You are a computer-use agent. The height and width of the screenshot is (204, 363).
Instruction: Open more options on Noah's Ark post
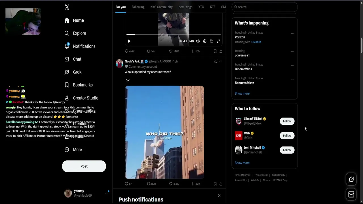[221, 61]
